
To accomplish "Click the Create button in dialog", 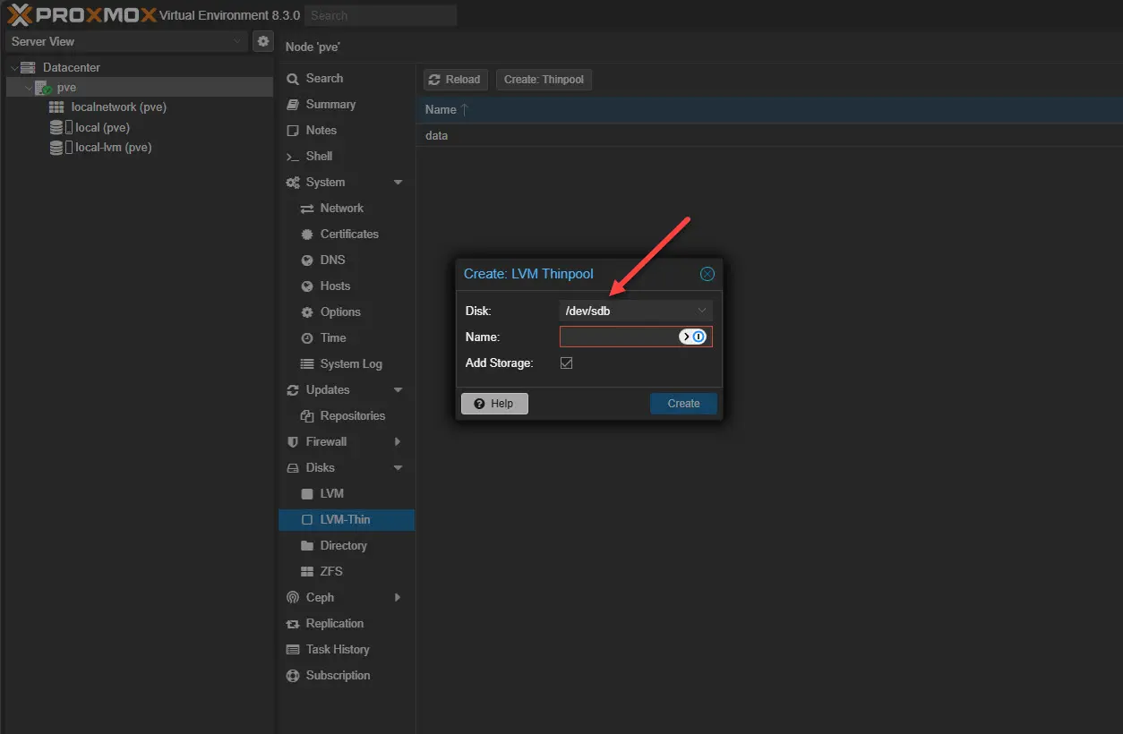I will [683, 404].
